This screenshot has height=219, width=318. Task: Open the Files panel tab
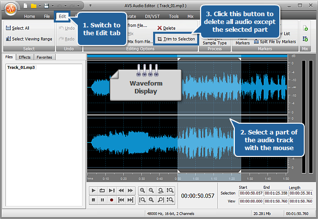[x=9, y=57]
